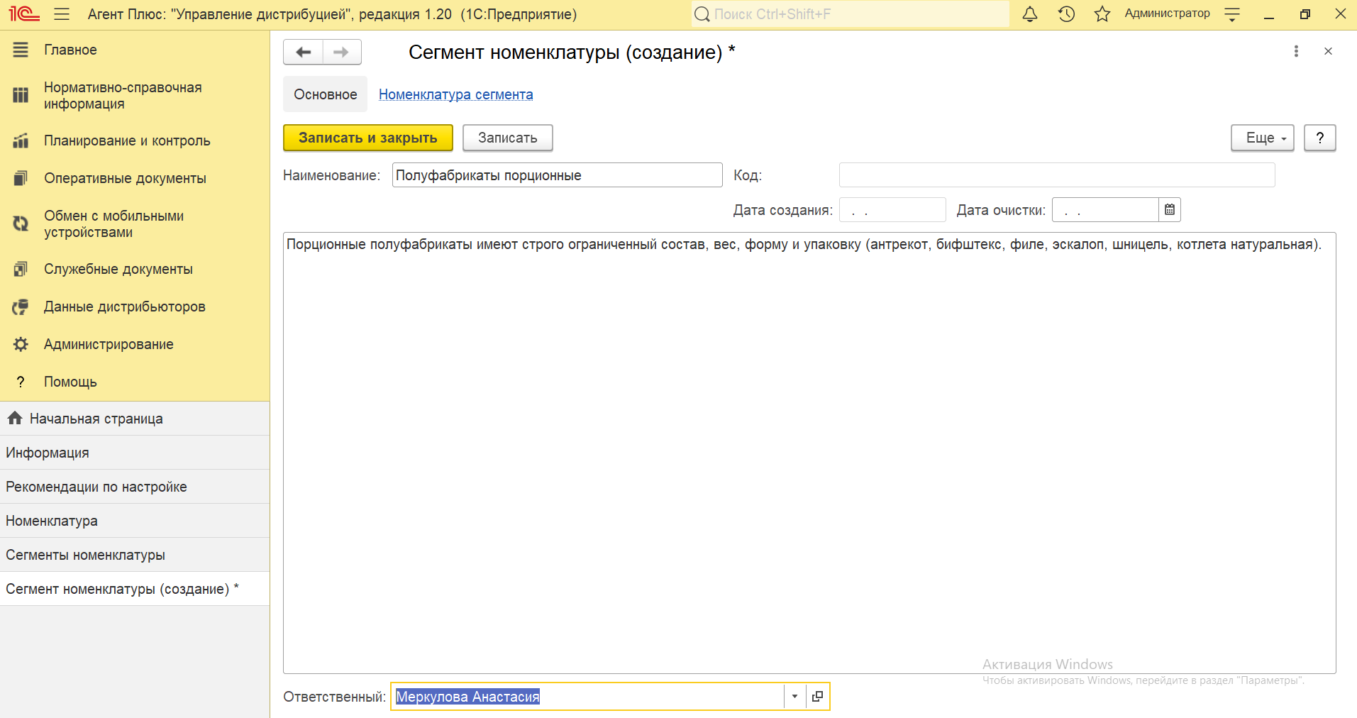This screenshot has height=718, width=1357.
Task: Expand the Еще dropdown menu
Action: point(1262,138)
